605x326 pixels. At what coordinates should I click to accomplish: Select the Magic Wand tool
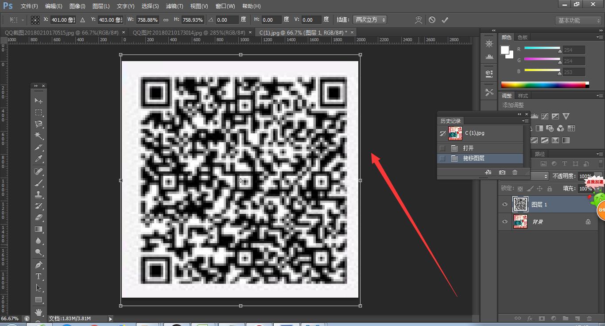[x=39, y=136]
